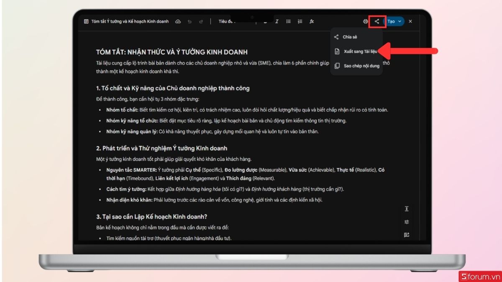Click the Nhận diện khó khăn bullet
This screenshot has width=502, height=282.
click(214, 200)
